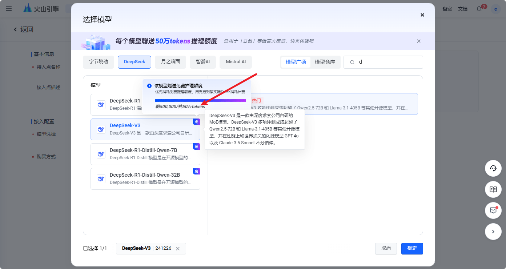
Task: Click the free badge on Distill-Qwen-7B
Action: (197, 146)
